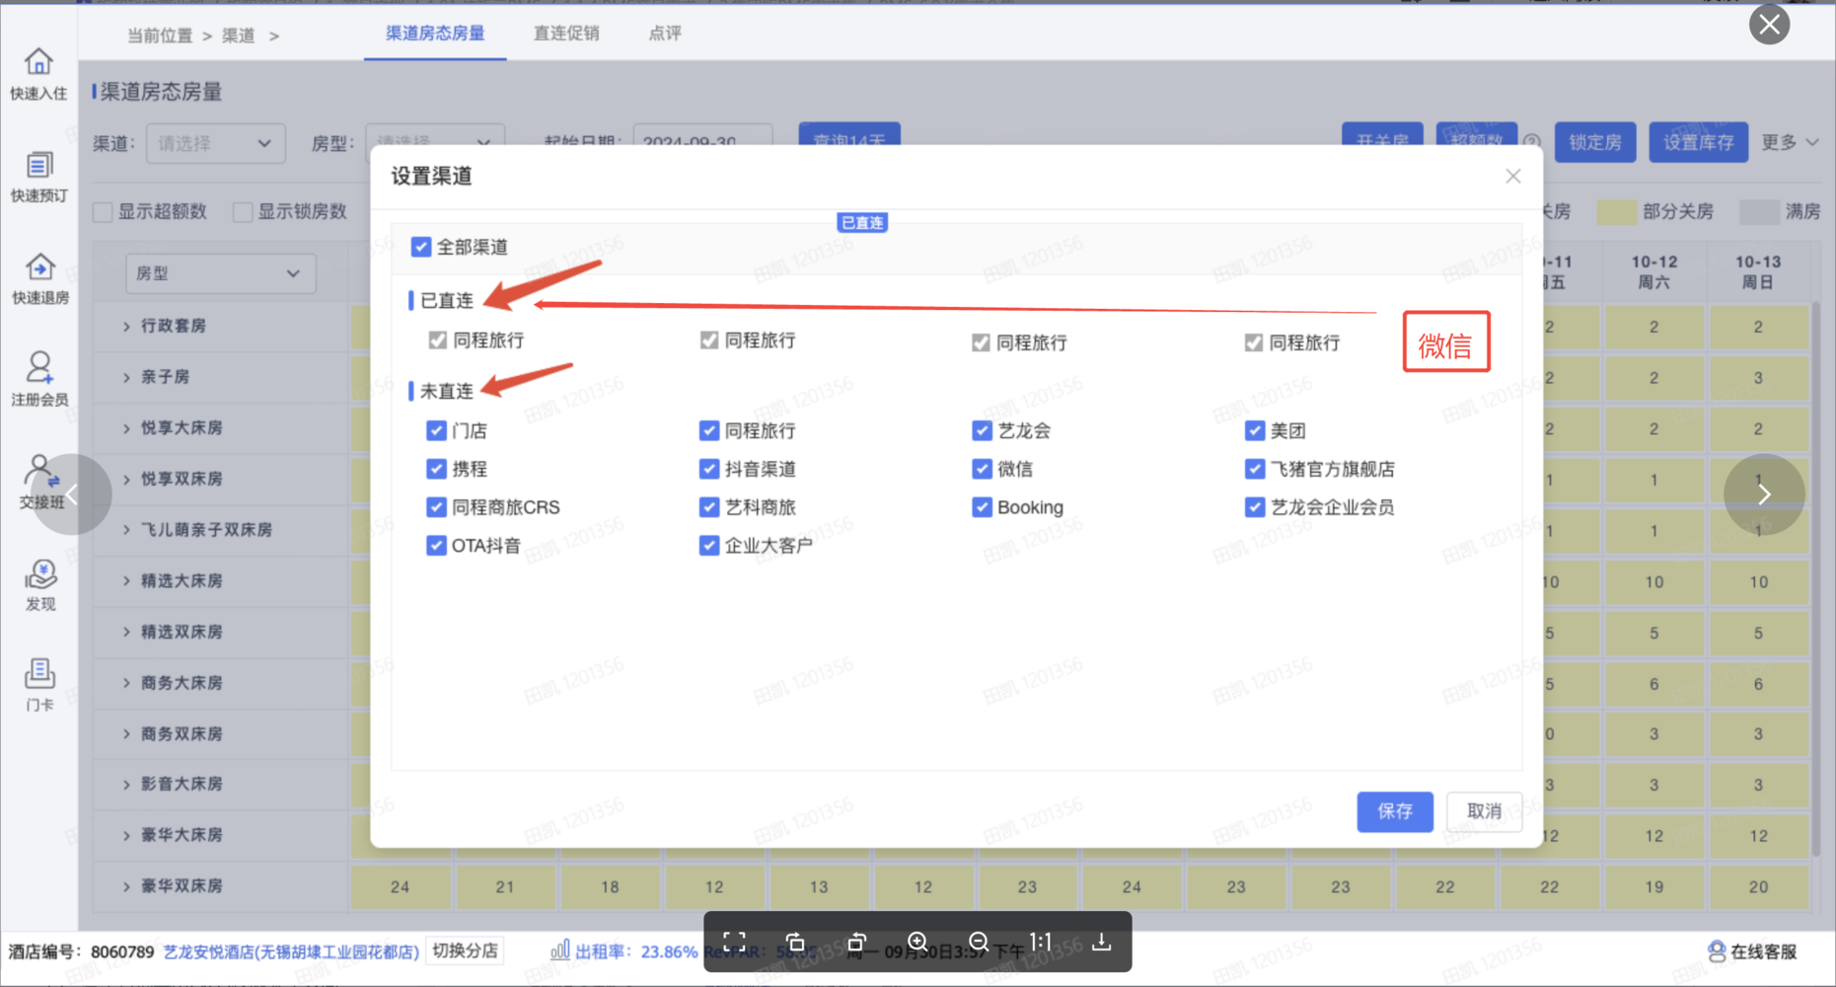Image resolution: width=1836 pixels, height=987 pixels.
Task: Open the 发现 discover icon in sidebar
Action: pyautogui.click(x=40, y=584)
